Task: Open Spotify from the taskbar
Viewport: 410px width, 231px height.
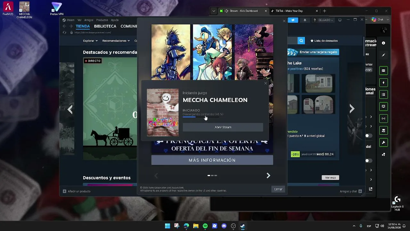Action: tap(205, 226)
